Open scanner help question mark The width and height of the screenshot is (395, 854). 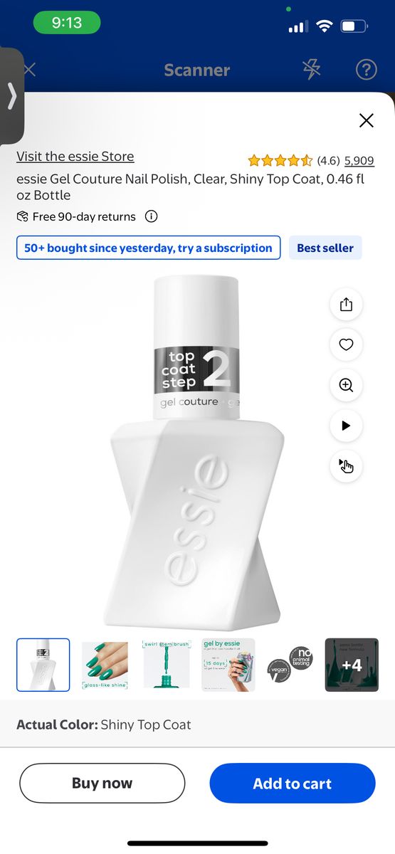[366, 69]
